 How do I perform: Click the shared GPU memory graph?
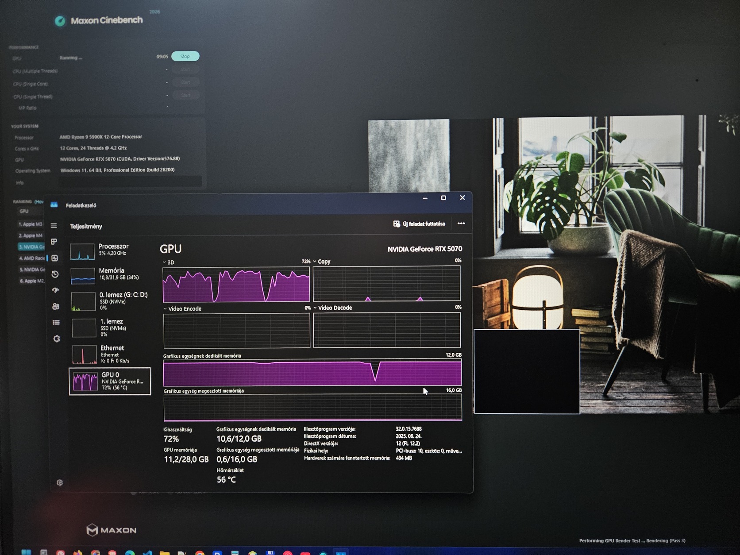click(x=313, y=408)
